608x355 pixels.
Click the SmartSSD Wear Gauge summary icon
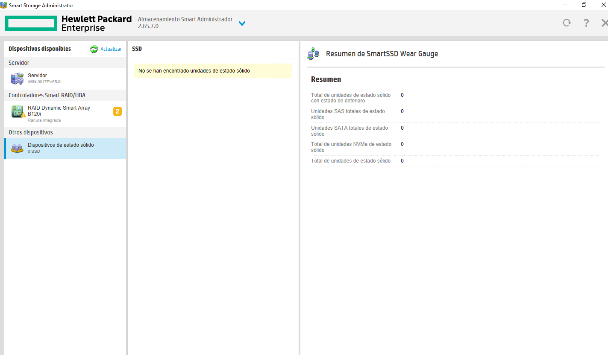[313, 54]
